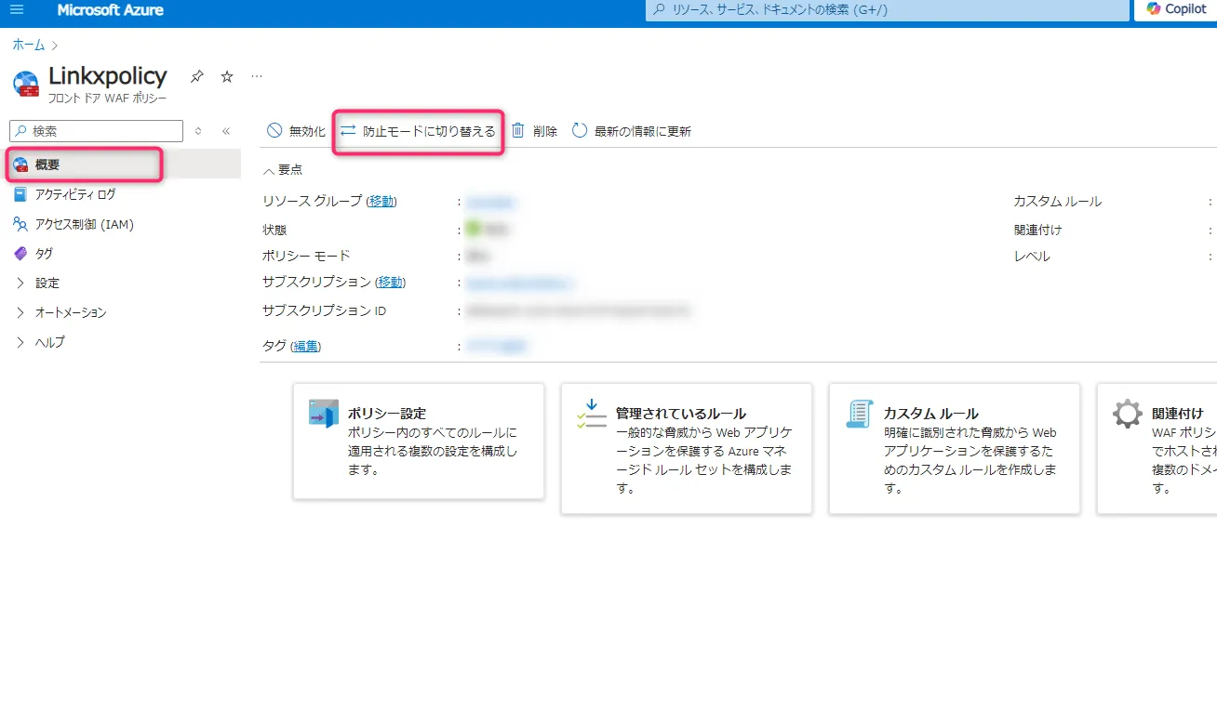Click 編集 link beside タグ
This screenshot has width=1217, height=712.
coord(305,347)
